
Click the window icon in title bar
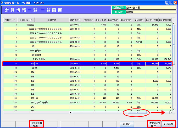point(2,2)
